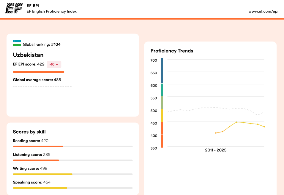Select the -10 score change badge
This screenshot has width=284, height=195.
tap(54, 64)
